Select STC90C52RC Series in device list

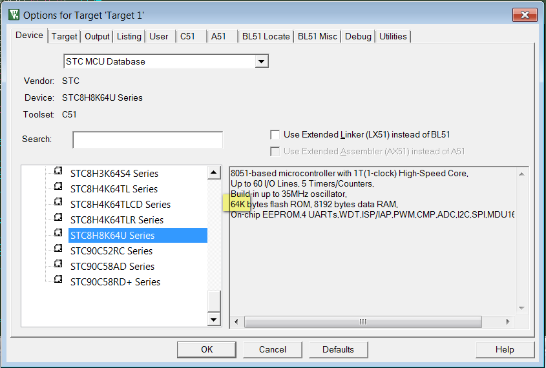111,251
